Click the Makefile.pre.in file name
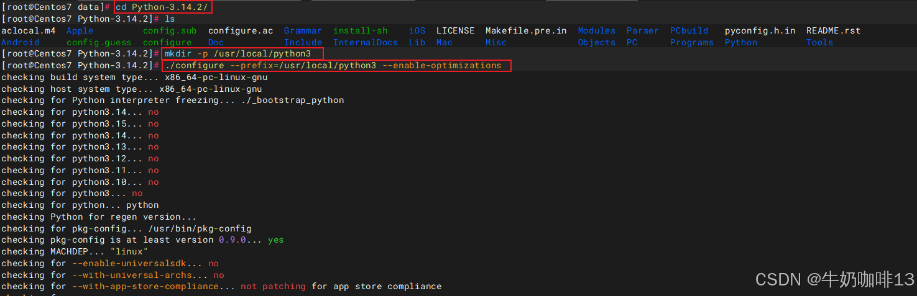The width and height of the screenshot is (917, 296). [526, 30]
